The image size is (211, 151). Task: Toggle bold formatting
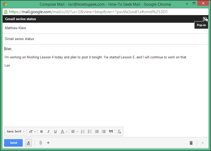tap(42, 132)
